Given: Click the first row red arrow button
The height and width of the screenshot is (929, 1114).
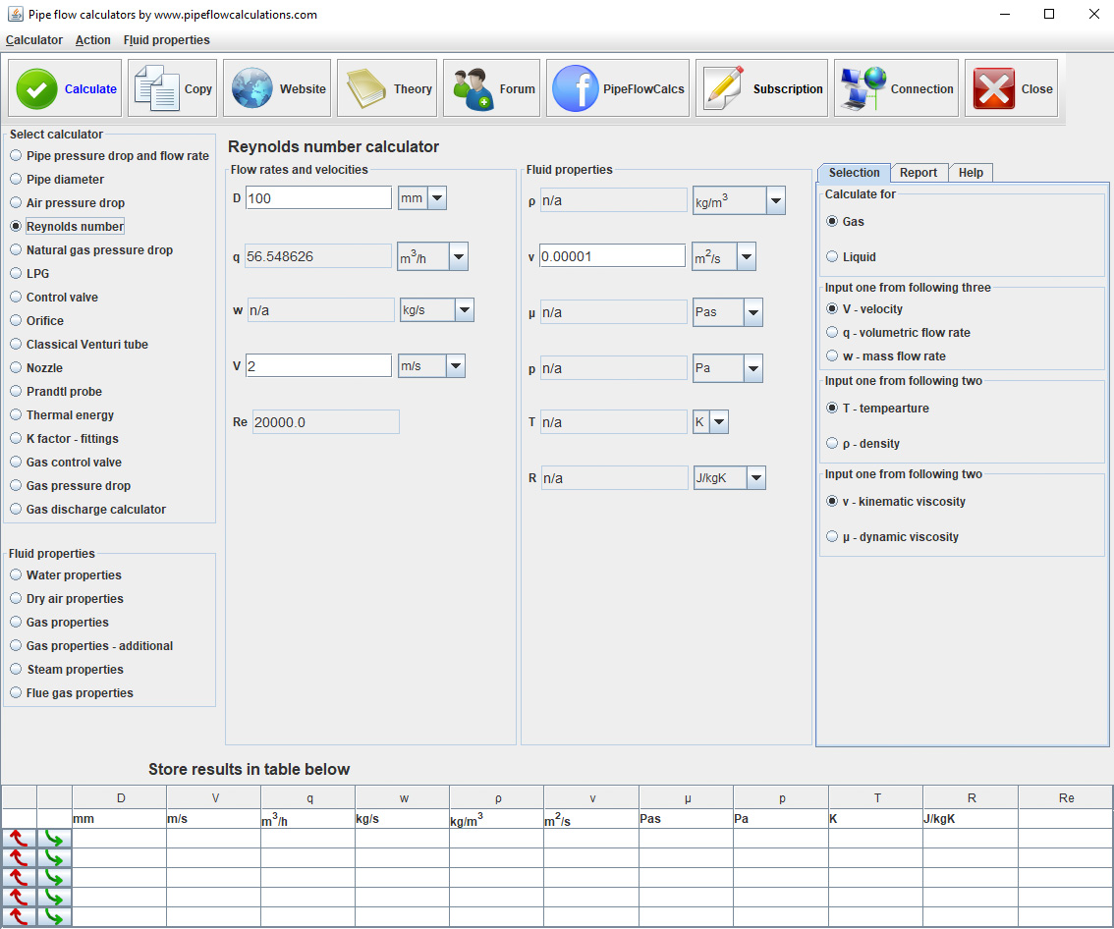Looking at the screenshot, I should coord(19,839).
